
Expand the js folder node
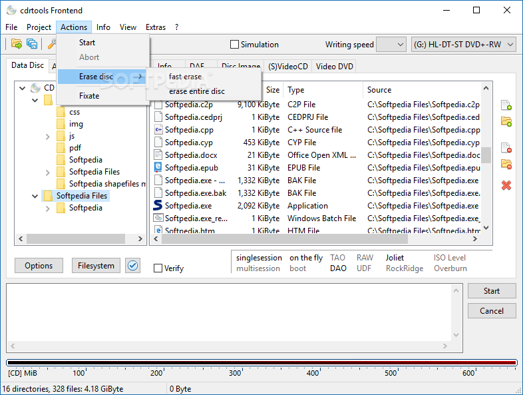[x=48, y=137]
